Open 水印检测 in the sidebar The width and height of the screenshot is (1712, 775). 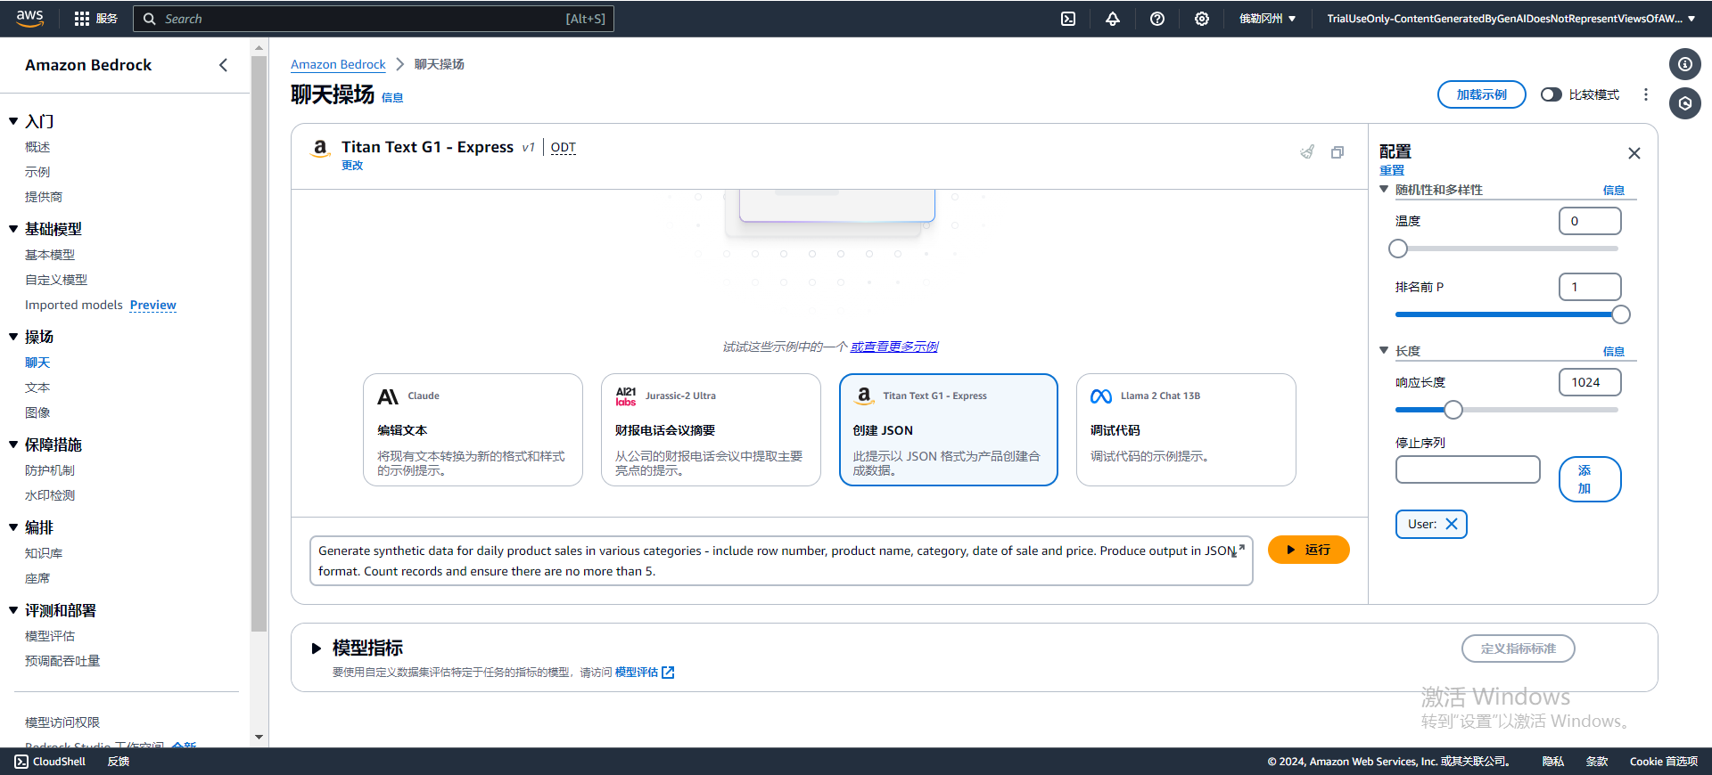[50, 495]
